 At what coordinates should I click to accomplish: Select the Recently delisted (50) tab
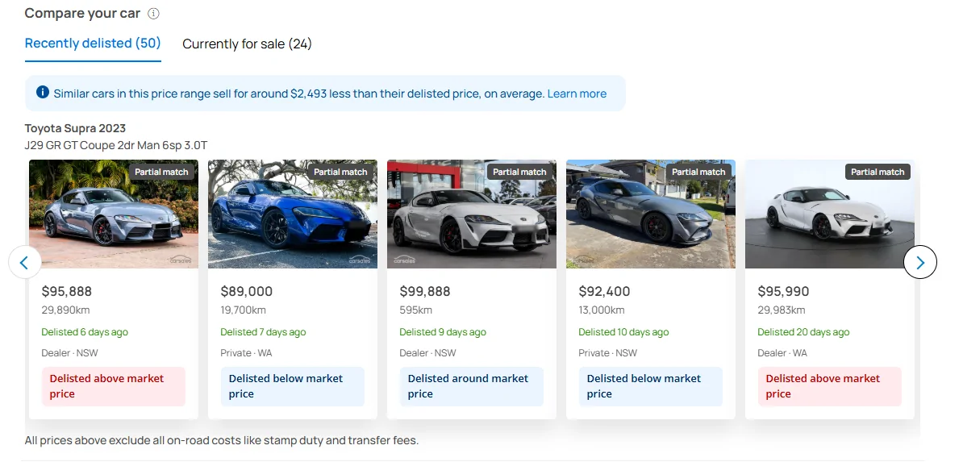pos(93,43)
